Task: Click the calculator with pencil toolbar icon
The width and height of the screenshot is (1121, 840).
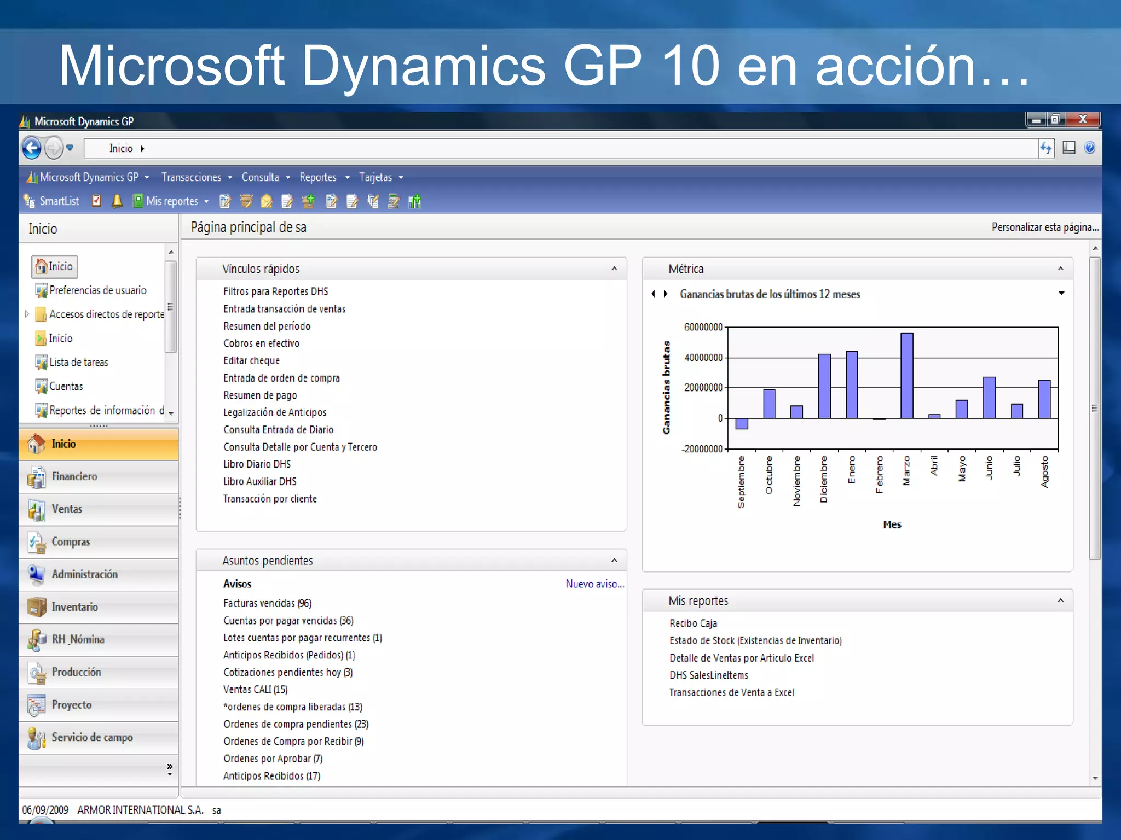Action: click(x=394, y=201)
